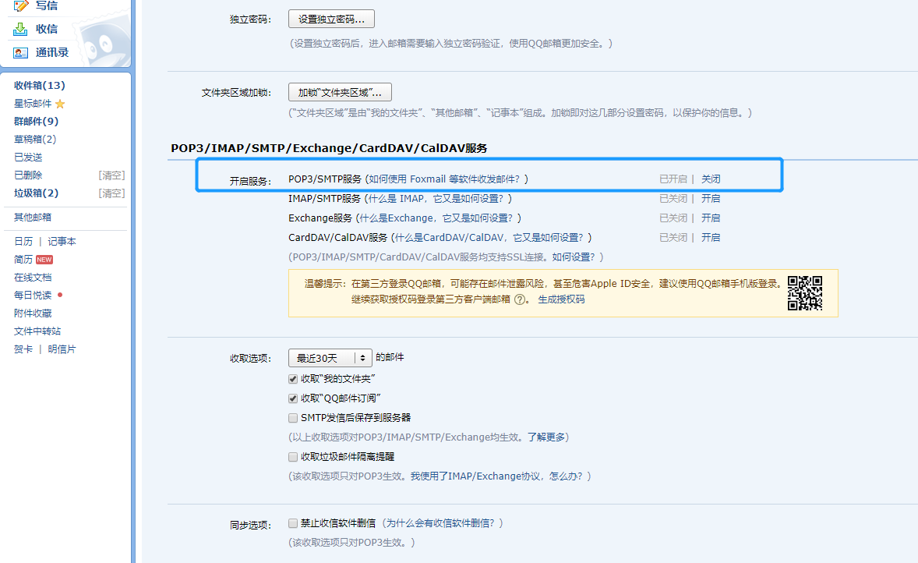Open the 垃圾箱(2) folder
Image resolution: width=918 pixels, height=563 pixels.
(x=37, y=193)
